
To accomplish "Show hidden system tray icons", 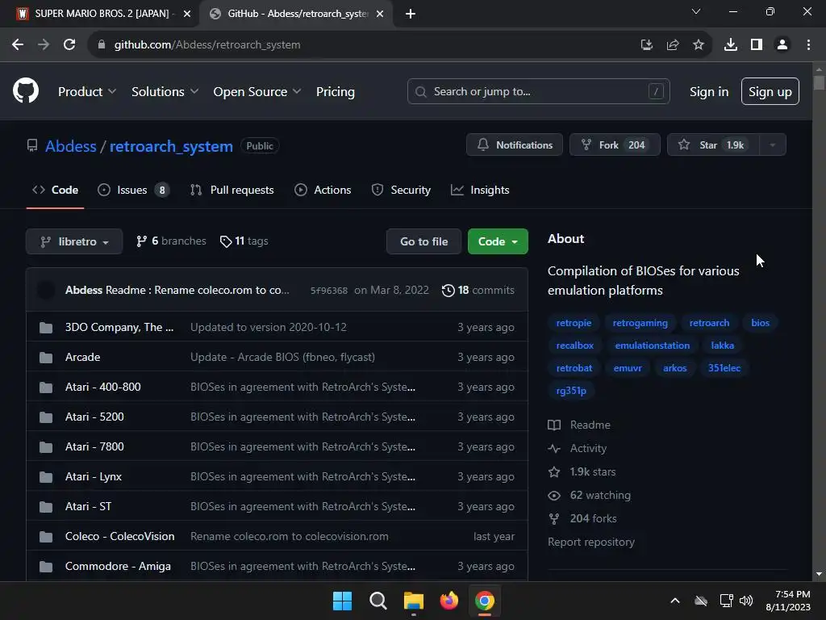I will point(675,601).
